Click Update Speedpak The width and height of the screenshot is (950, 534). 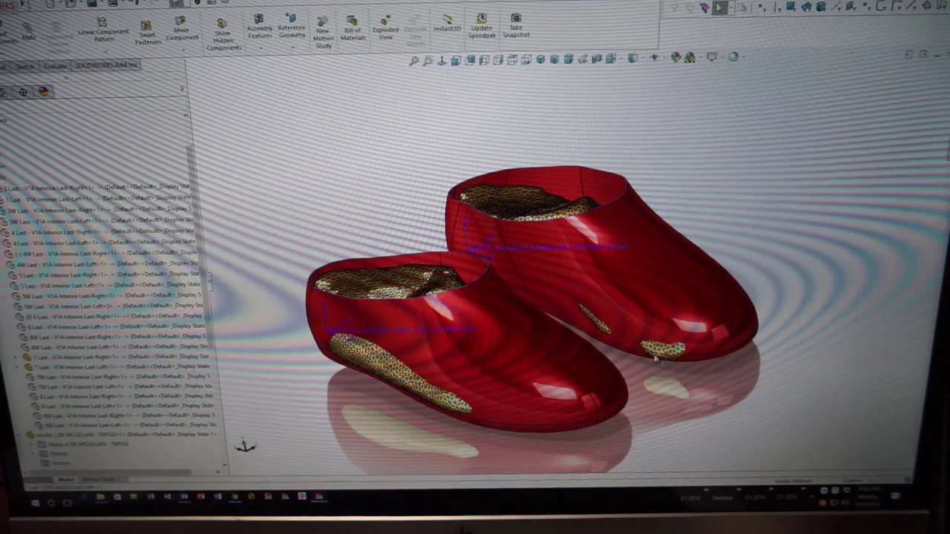482,26
